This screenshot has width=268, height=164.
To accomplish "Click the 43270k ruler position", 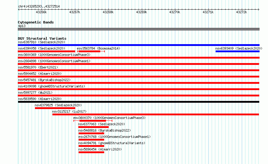I will point(175,12).
